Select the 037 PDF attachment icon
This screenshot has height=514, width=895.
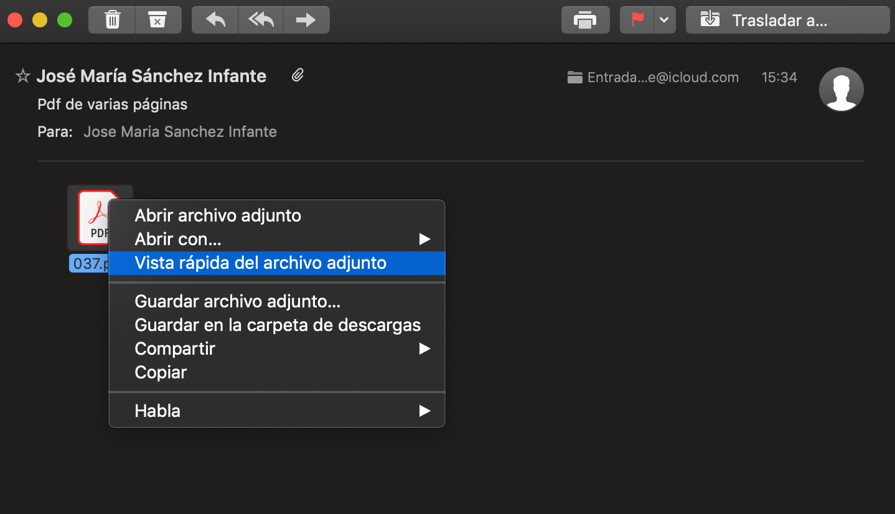click(93, 218)
